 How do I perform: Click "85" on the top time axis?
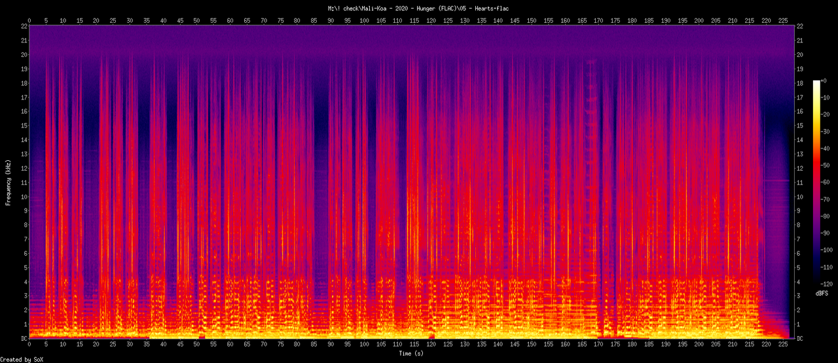[314, 20]
